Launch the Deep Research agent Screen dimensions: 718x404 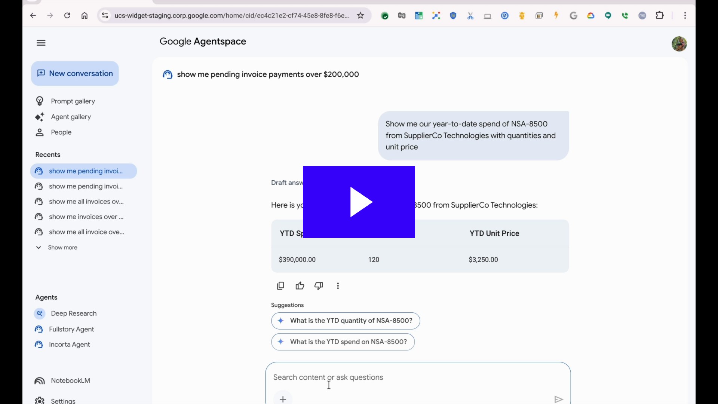click(66, 313)
